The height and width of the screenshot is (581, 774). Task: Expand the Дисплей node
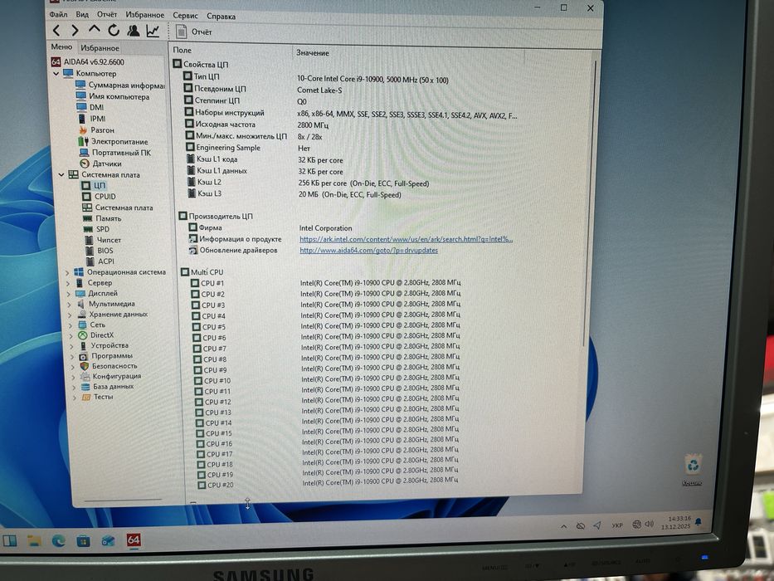pos(68,294)
